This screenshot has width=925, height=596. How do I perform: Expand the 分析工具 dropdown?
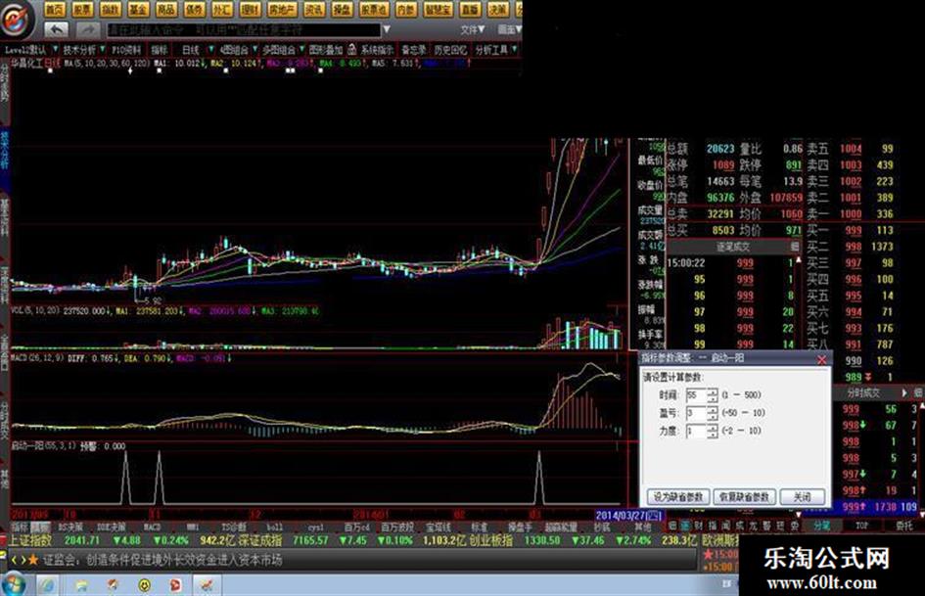[515, 50]
